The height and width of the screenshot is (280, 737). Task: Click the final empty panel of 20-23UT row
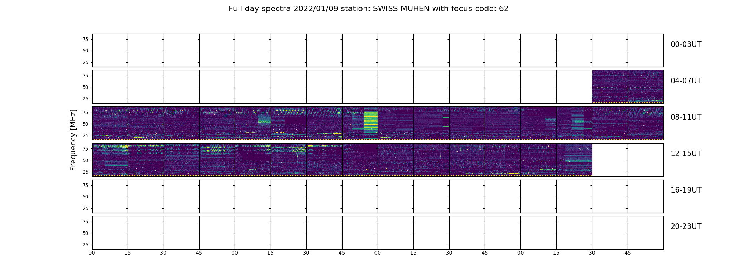(645, 232)
